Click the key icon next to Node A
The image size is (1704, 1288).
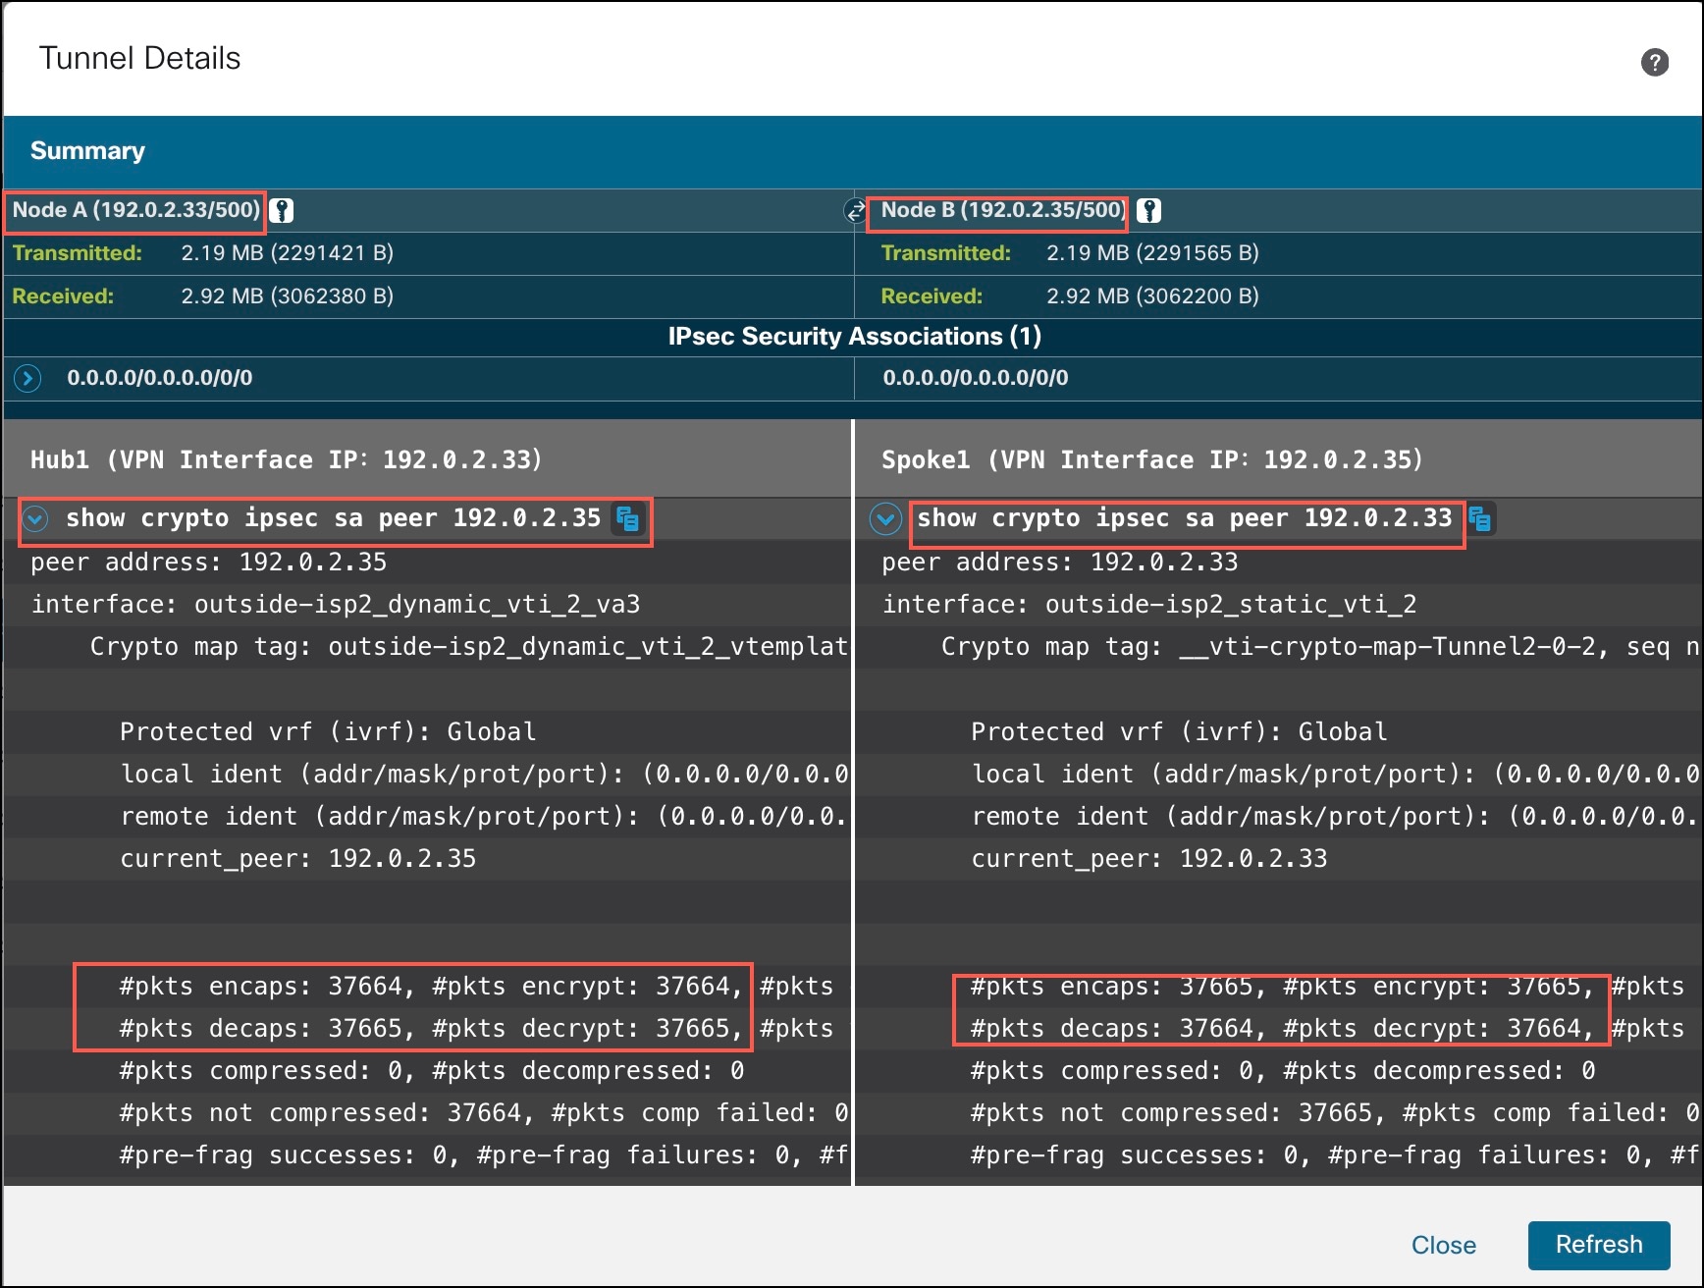tap(283, 209)
